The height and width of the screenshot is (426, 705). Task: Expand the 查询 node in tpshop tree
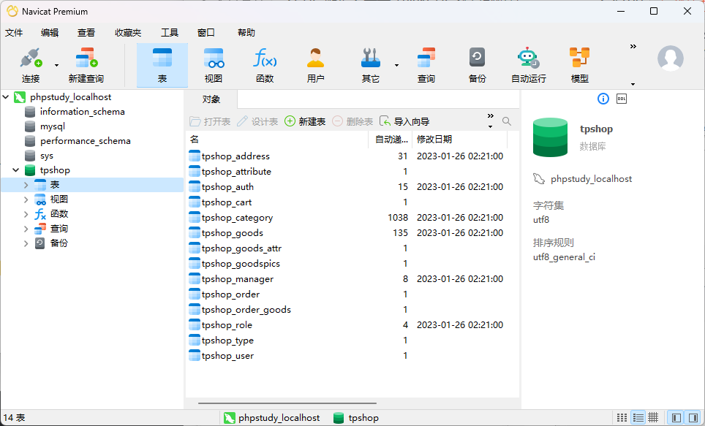[x=26, y=228]
